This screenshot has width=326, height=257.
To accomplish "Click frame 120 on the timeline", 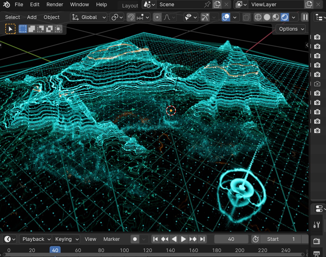I will pyautogui.click(x=147, y=250).
